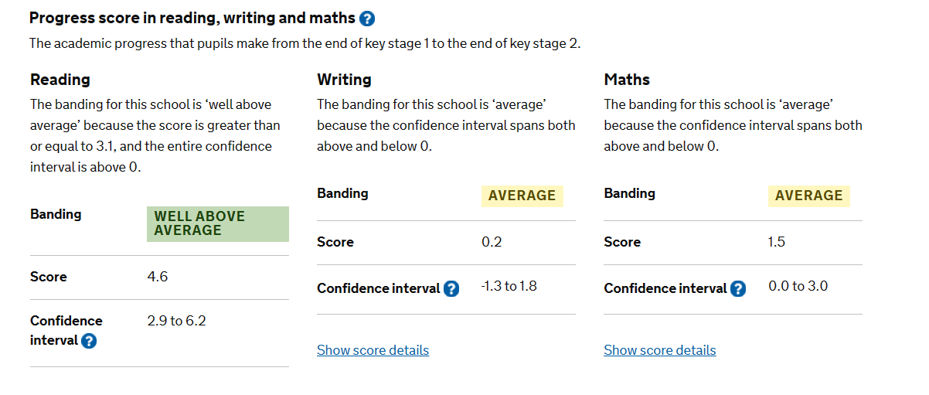This screenshot has height=395, width=929.
Task: Click Reading confidence interval help icon
Action: (89, 341)
